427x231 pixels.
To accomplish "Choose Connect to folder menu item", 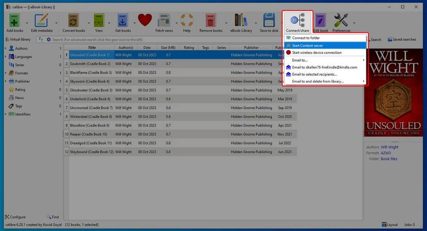I will [x=325, y=38].
